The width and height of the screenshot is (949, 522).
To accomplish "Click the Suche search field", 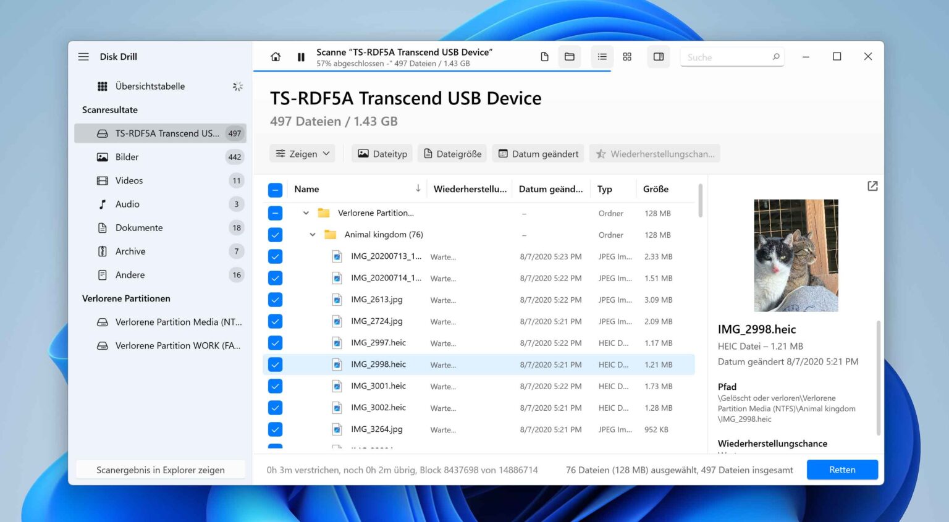I will click(726, 57).
